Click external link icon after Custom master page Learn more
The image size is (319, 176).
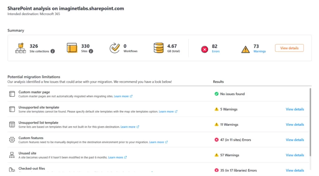tap(131, 96)
